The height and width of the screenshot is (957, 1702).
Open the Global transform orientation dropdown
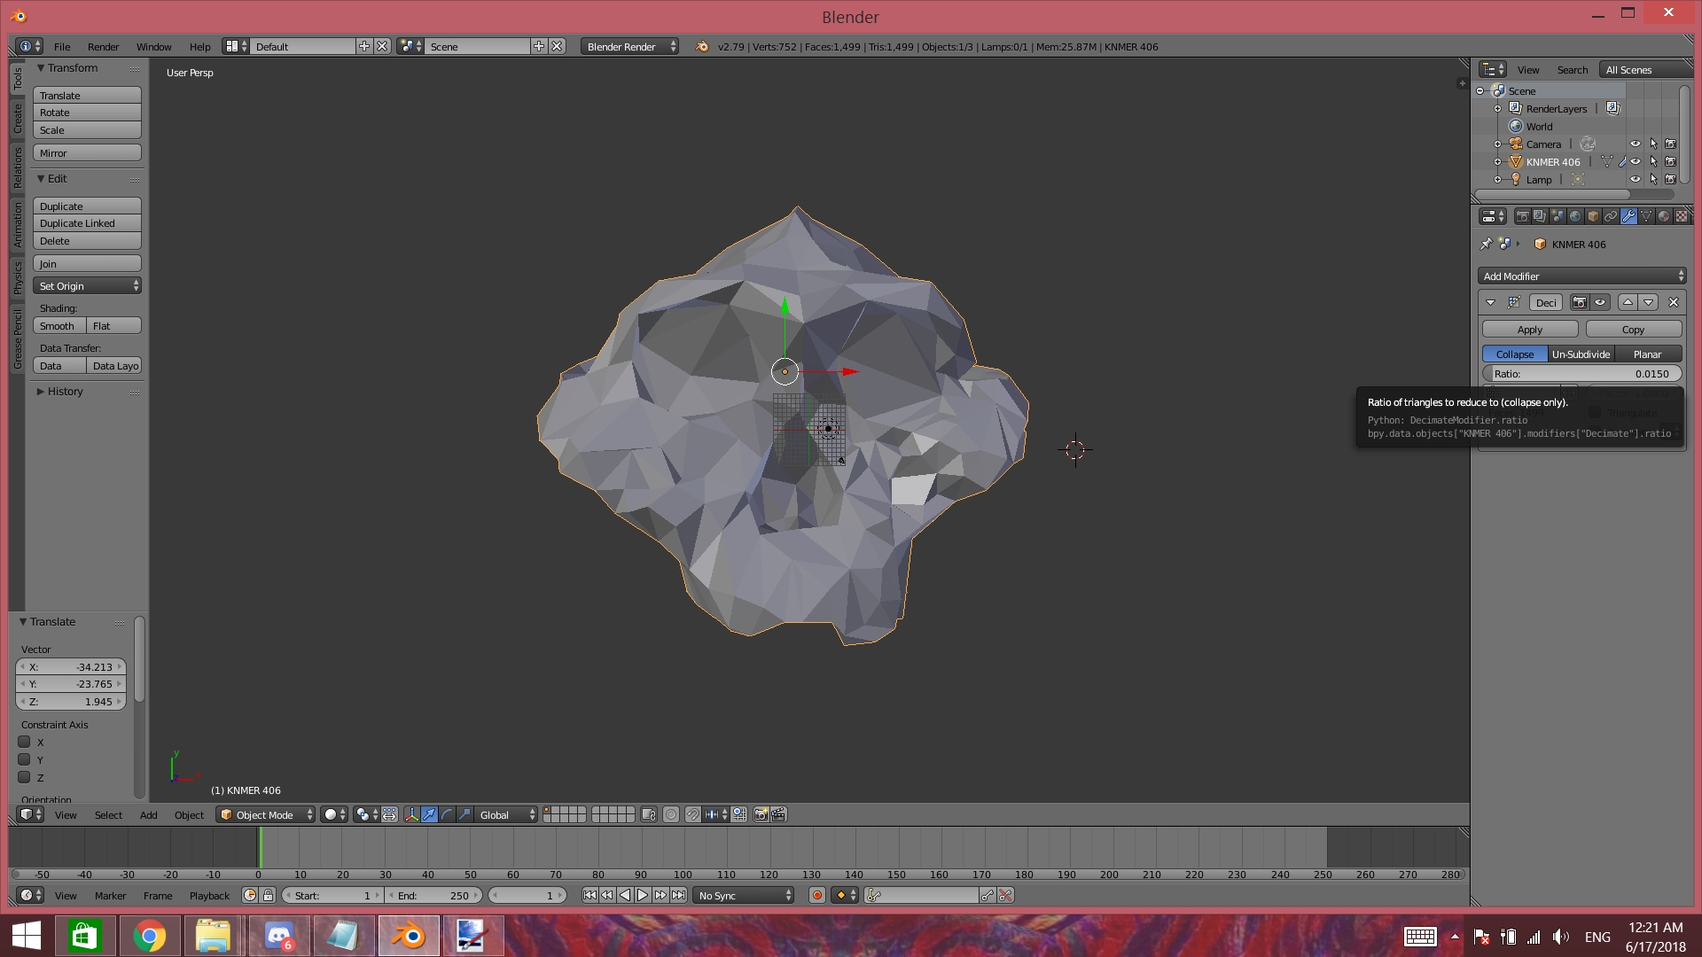[x=507, y=814]
